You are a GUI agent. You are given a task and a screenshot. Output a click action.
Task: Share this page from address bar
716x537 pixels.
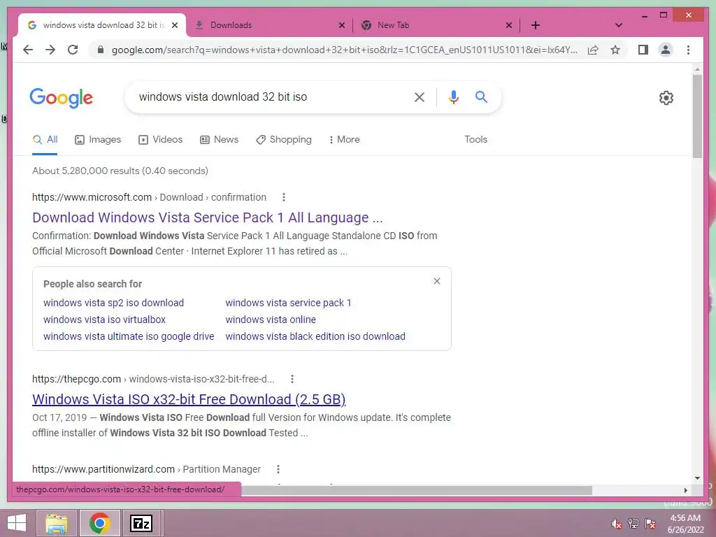tap(593, 50)
